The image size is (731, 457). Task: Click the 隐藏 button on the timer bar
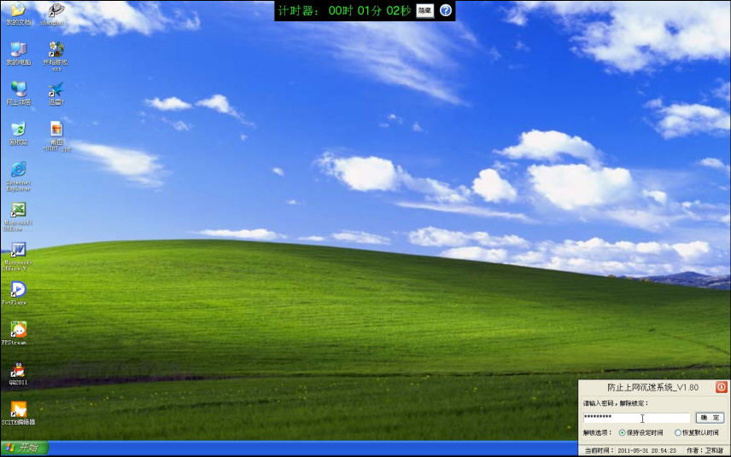[x=424, y=10]
